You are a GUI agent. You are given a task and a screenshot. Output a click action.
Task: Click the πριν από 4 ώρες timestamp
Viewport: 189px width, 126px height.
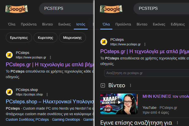tap(156, 112)
